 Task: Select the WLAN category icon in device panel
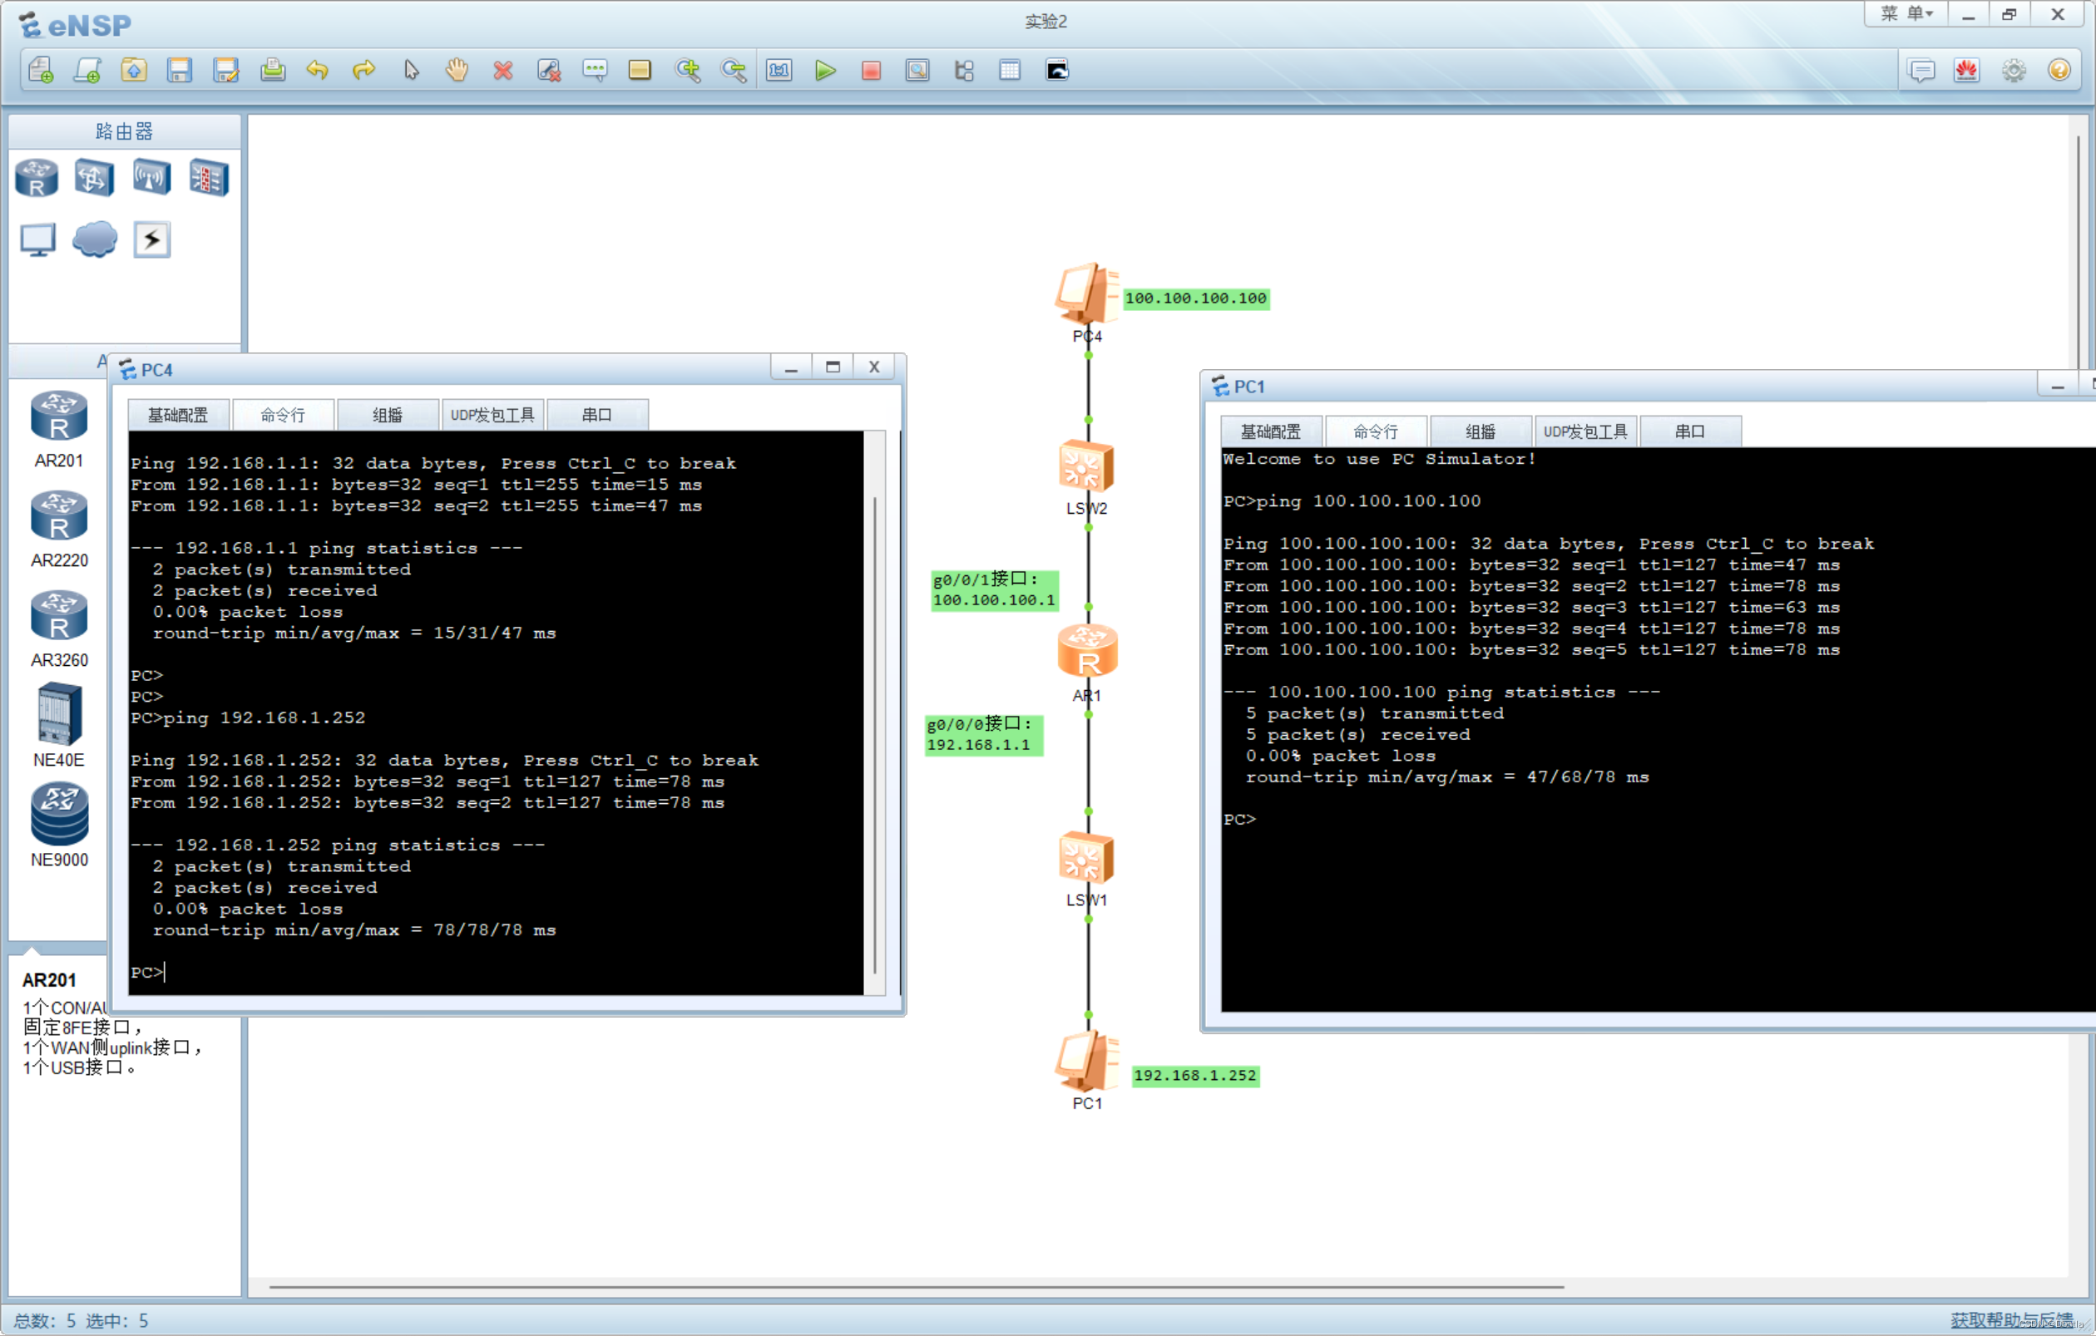tap(151, 178)
